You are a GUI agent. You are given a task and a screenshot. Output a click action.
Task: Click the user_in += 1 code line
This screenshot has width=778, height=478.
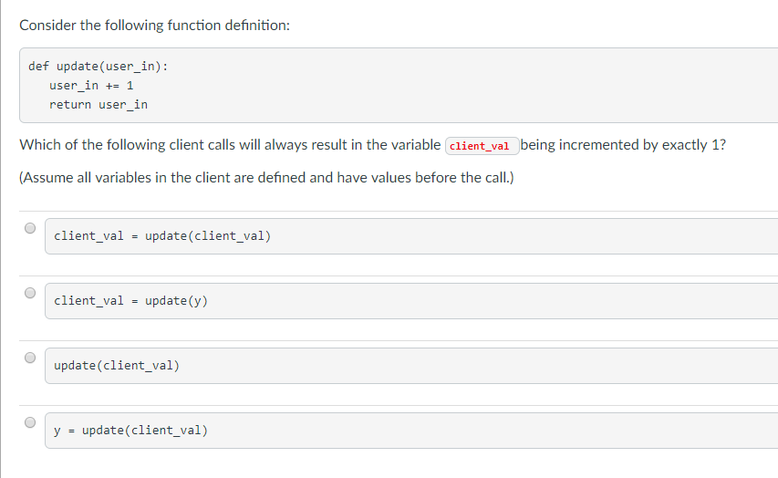click(x=92, y=86)
